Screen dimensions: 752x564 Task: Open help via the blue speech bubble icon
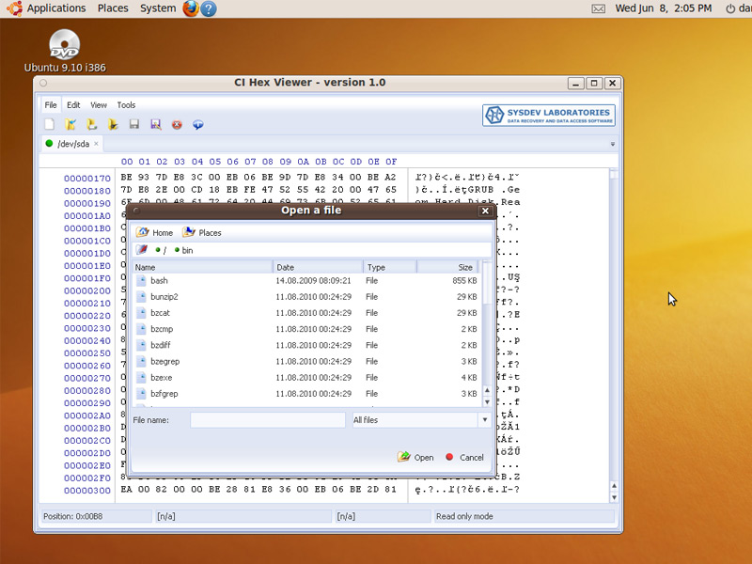pos(197,124)
